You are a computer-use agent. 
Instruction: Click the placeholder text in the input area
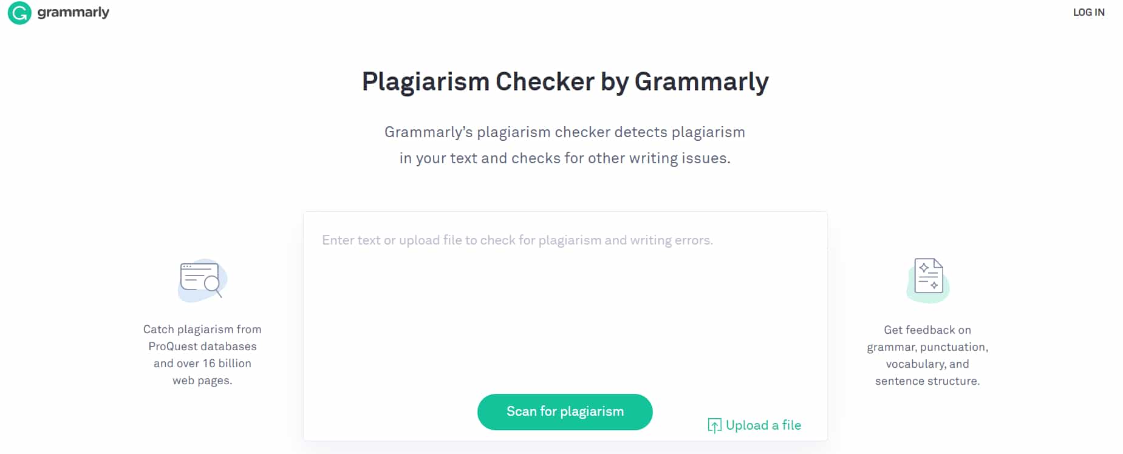point(517,240)
